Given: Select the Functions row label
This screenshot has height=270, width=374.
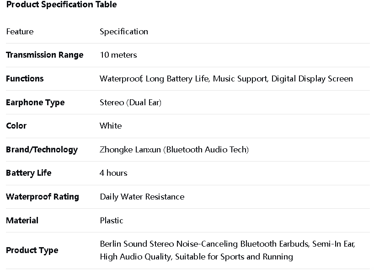Looking at the screenshot, I should pyautogui.click(x=25, y=79).
